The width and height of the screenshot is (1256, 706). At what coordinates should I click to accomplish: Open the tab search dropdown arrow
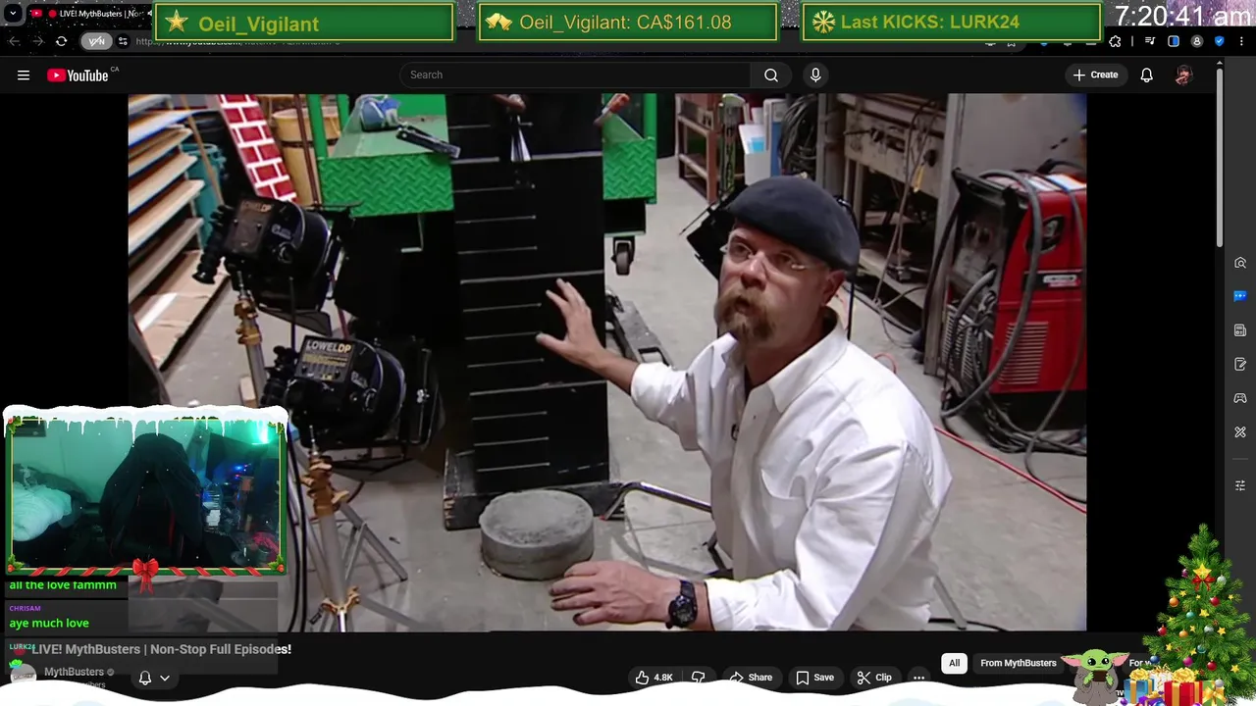[x=13, y=14]
